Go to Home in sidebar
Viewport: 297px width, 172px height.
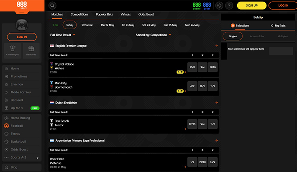click(22, 68)
